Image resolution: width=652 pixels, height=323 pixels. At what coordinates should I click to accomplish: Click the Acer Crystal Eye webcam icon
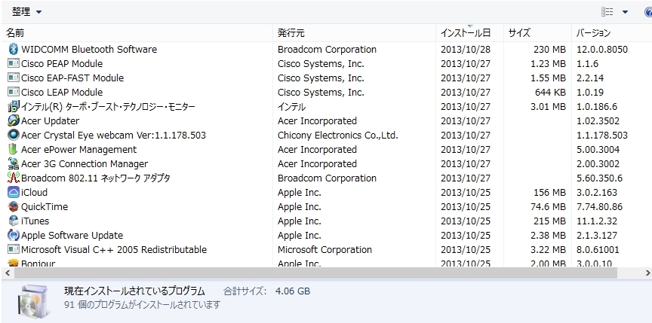[14, 136]
